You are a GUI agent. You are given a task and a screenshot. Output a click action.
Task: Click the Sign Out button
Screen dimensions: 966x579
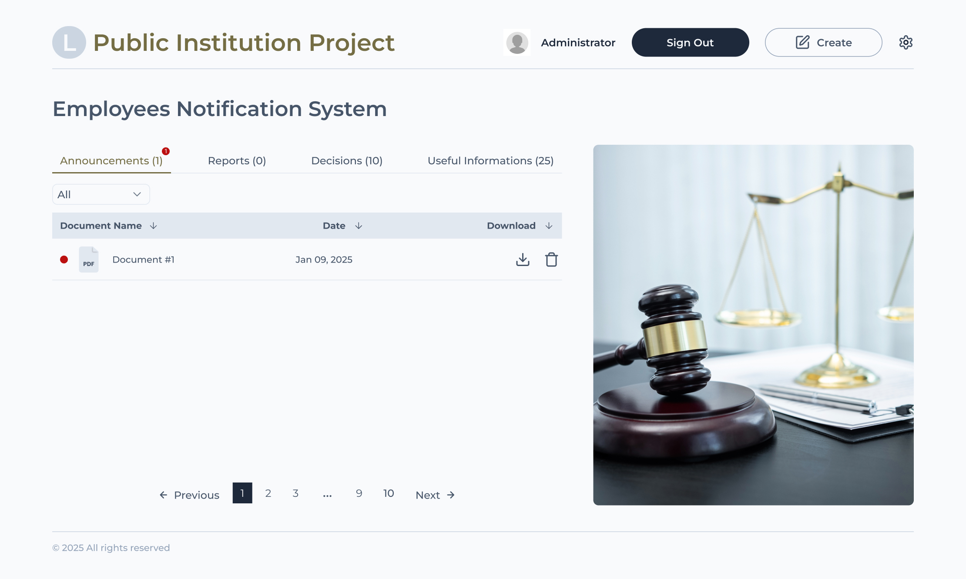click(x=690, y=42)
